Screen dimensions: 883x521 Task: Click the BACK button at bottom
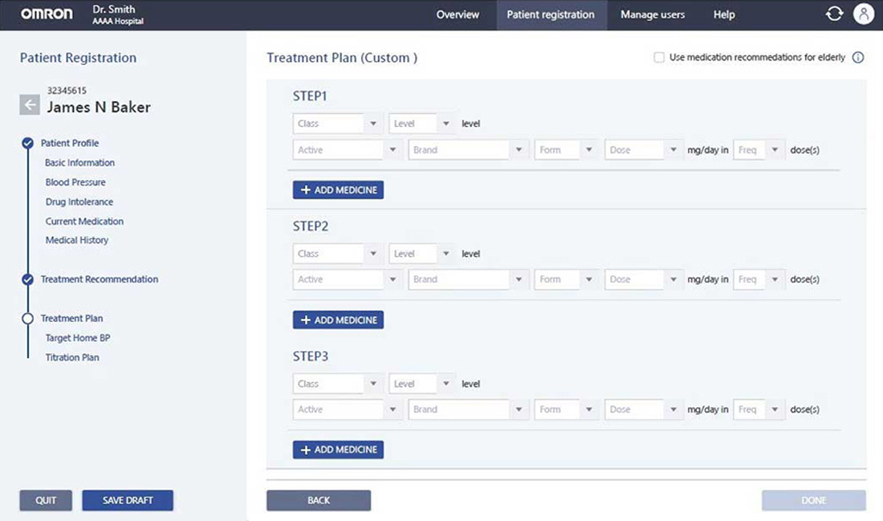click(x=319, y=500)
